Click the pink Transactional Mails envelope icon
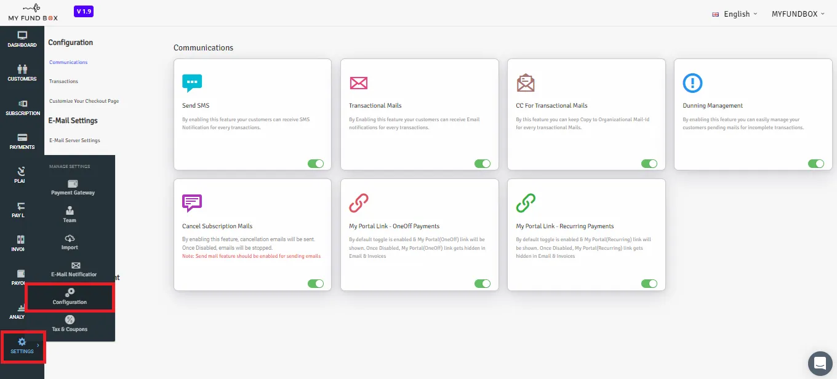The width and height of the screenshot is (837, 379). [358, 83]
